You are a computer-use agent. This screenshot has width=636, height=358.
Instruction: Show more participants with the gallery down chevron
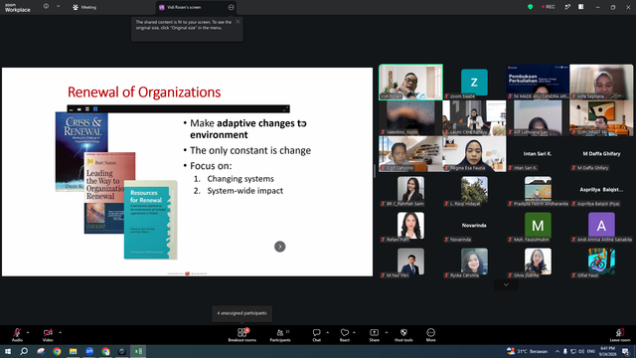506,284
